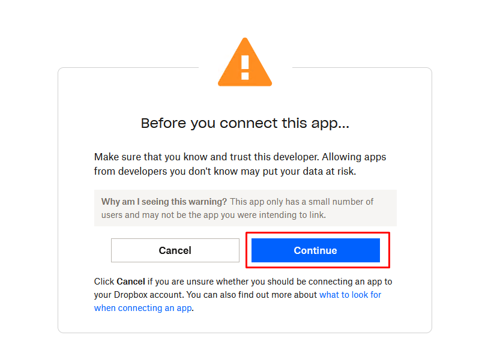Click the "Allowing apps" words in the warning paragraph
The height and width of the screenshot is (338, 497).
tap(354, 157)
